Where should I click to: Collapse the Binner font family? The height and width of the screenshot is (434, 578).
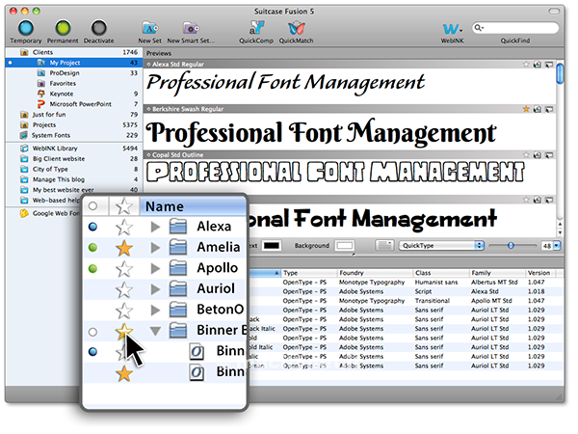coord(155,330)
